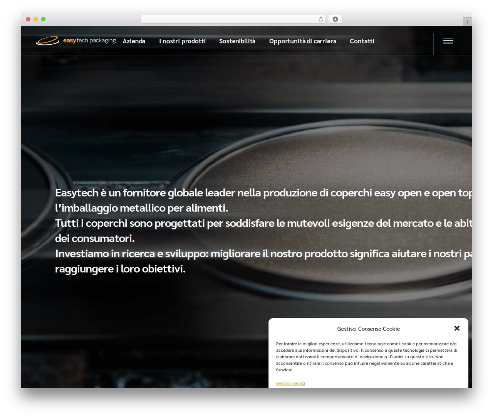Add a new browser tab
This screenshot has height=418, width=493.
point(467,22)
